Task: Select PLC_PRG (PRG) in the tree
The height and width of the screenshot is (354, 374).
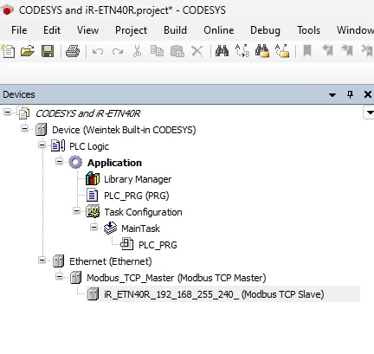Action: (x=137, y=196)
